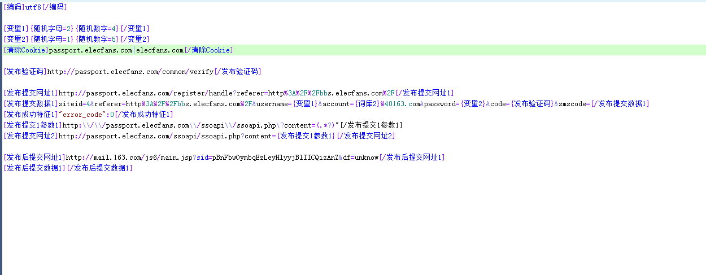
Task: Click the opening [变量1] tag
Action: point(16,28)
